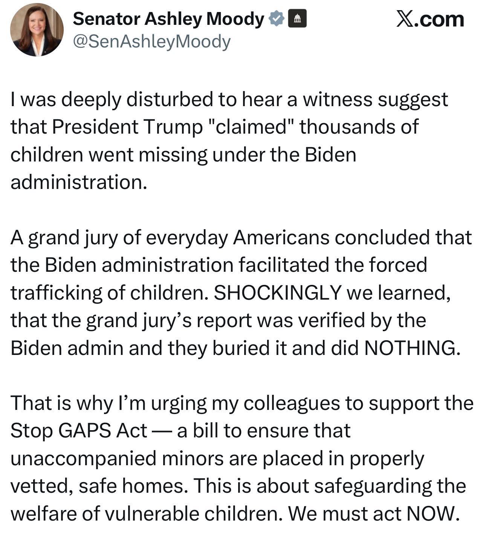Open the @SenAshleyMoody handle link
This screenshot has height=539, width=486.
pos(151,41)
